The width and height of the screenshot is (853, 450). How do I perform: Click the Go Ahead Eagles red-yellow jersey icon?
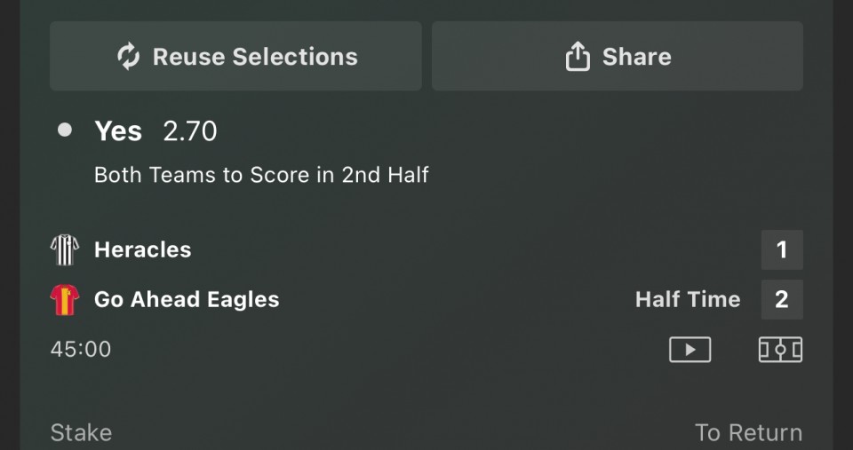[x=65, y=300]
